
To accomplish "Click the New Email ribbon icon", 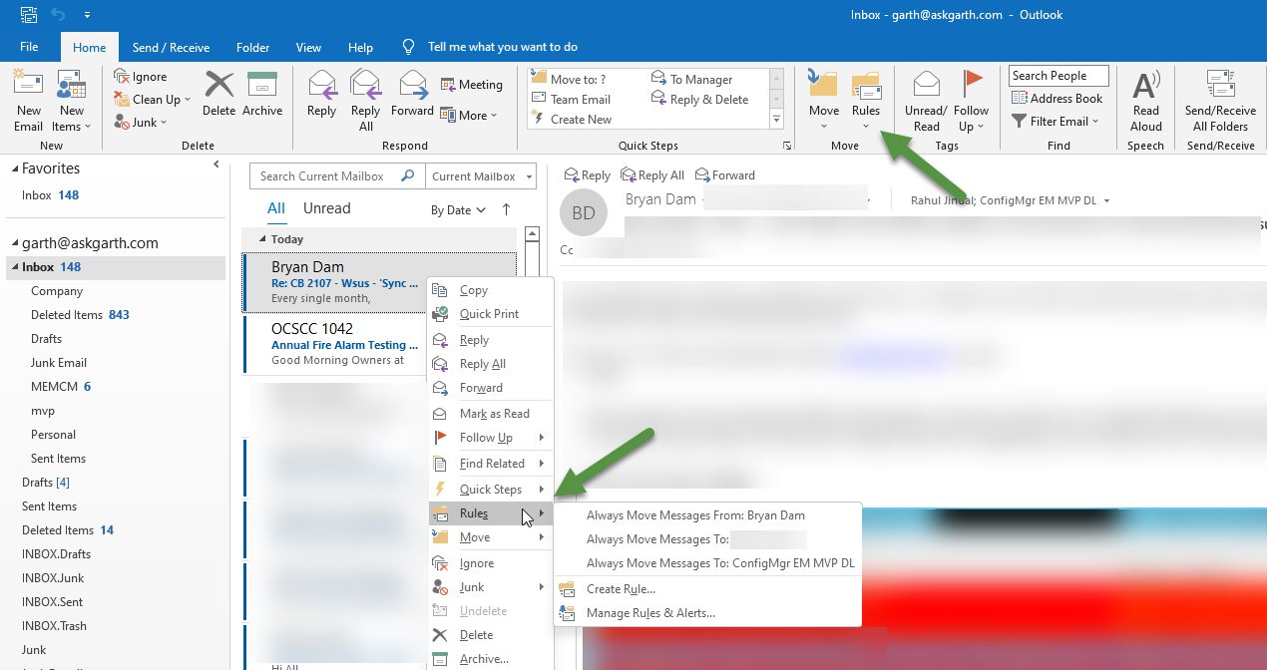I will [28, 100].
